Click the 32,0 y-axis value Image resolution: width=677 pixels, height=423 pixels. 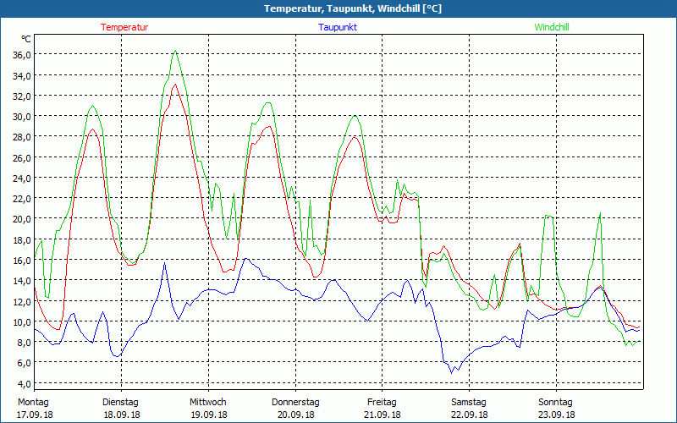(22, 96)
